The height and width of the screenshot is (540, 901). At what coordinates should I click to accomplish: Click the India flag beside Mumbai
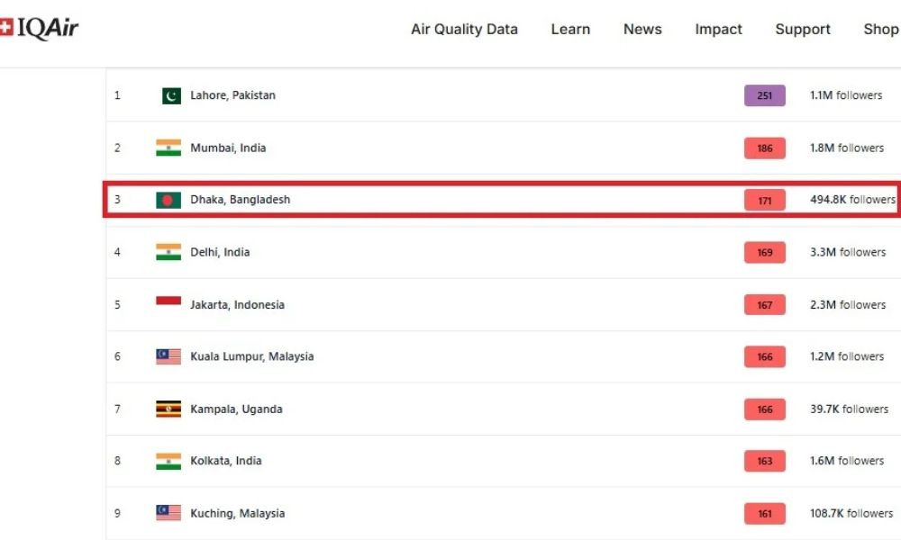168,148
